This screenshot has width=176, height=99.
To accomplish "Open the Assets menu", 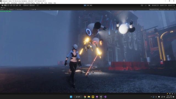I will [x=8, y=3].
